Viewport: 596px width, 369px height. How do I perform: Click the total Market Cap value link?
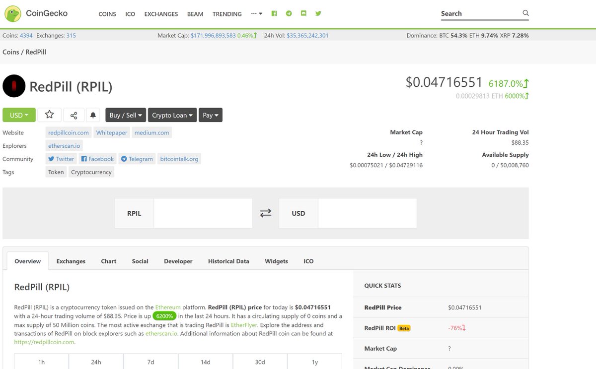213,36
